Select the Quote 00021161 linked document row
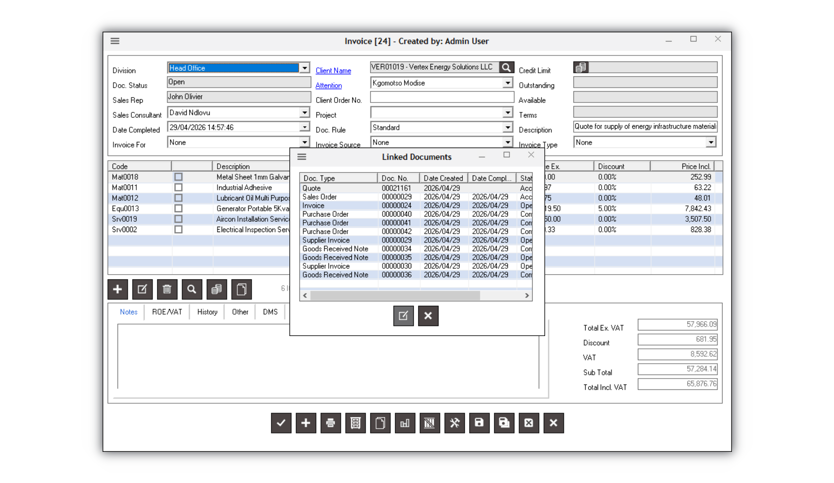The height and width of the screenshot is (483, 834). pos(416,188)
